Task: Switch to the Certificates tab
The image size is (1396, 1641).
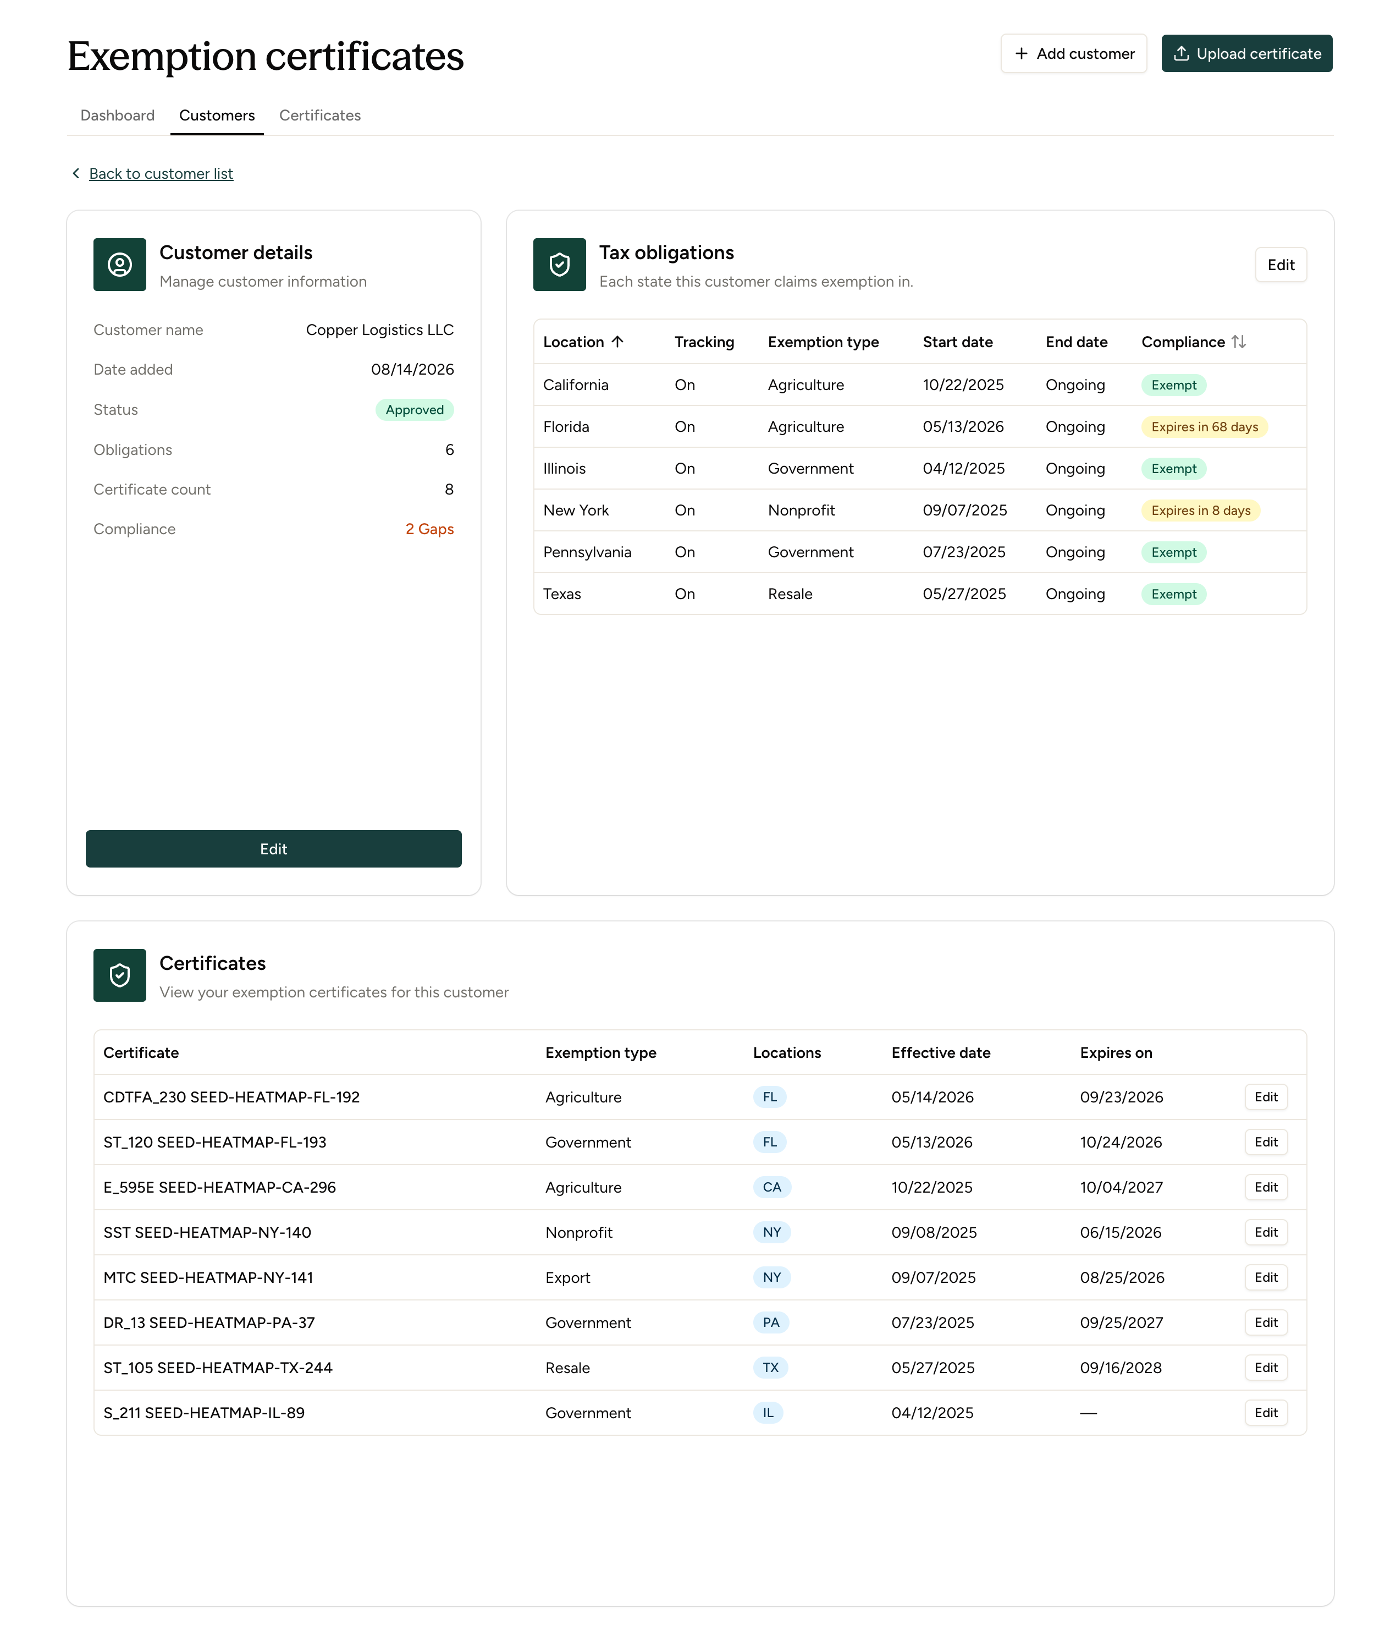Action: click(x=319, y=116)
